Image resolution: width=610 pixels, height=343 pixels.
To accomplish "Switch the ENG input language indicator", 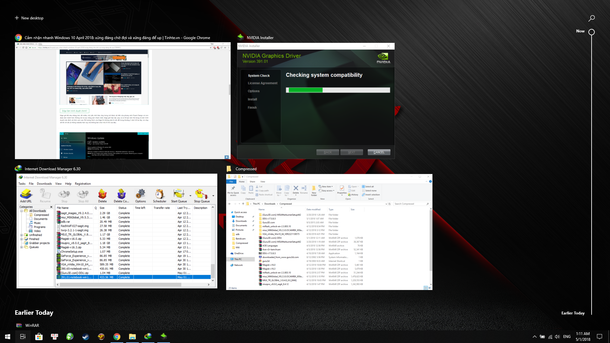I will tap(567, 337).
